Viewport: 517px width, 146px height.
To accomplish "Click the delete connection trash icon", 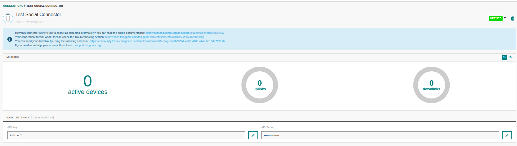I will point(512,18).
